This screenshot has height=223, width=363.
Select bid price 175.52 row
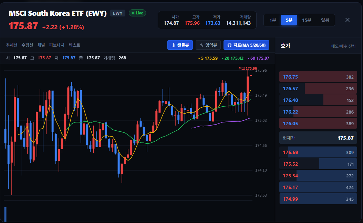tap(318, 164)
